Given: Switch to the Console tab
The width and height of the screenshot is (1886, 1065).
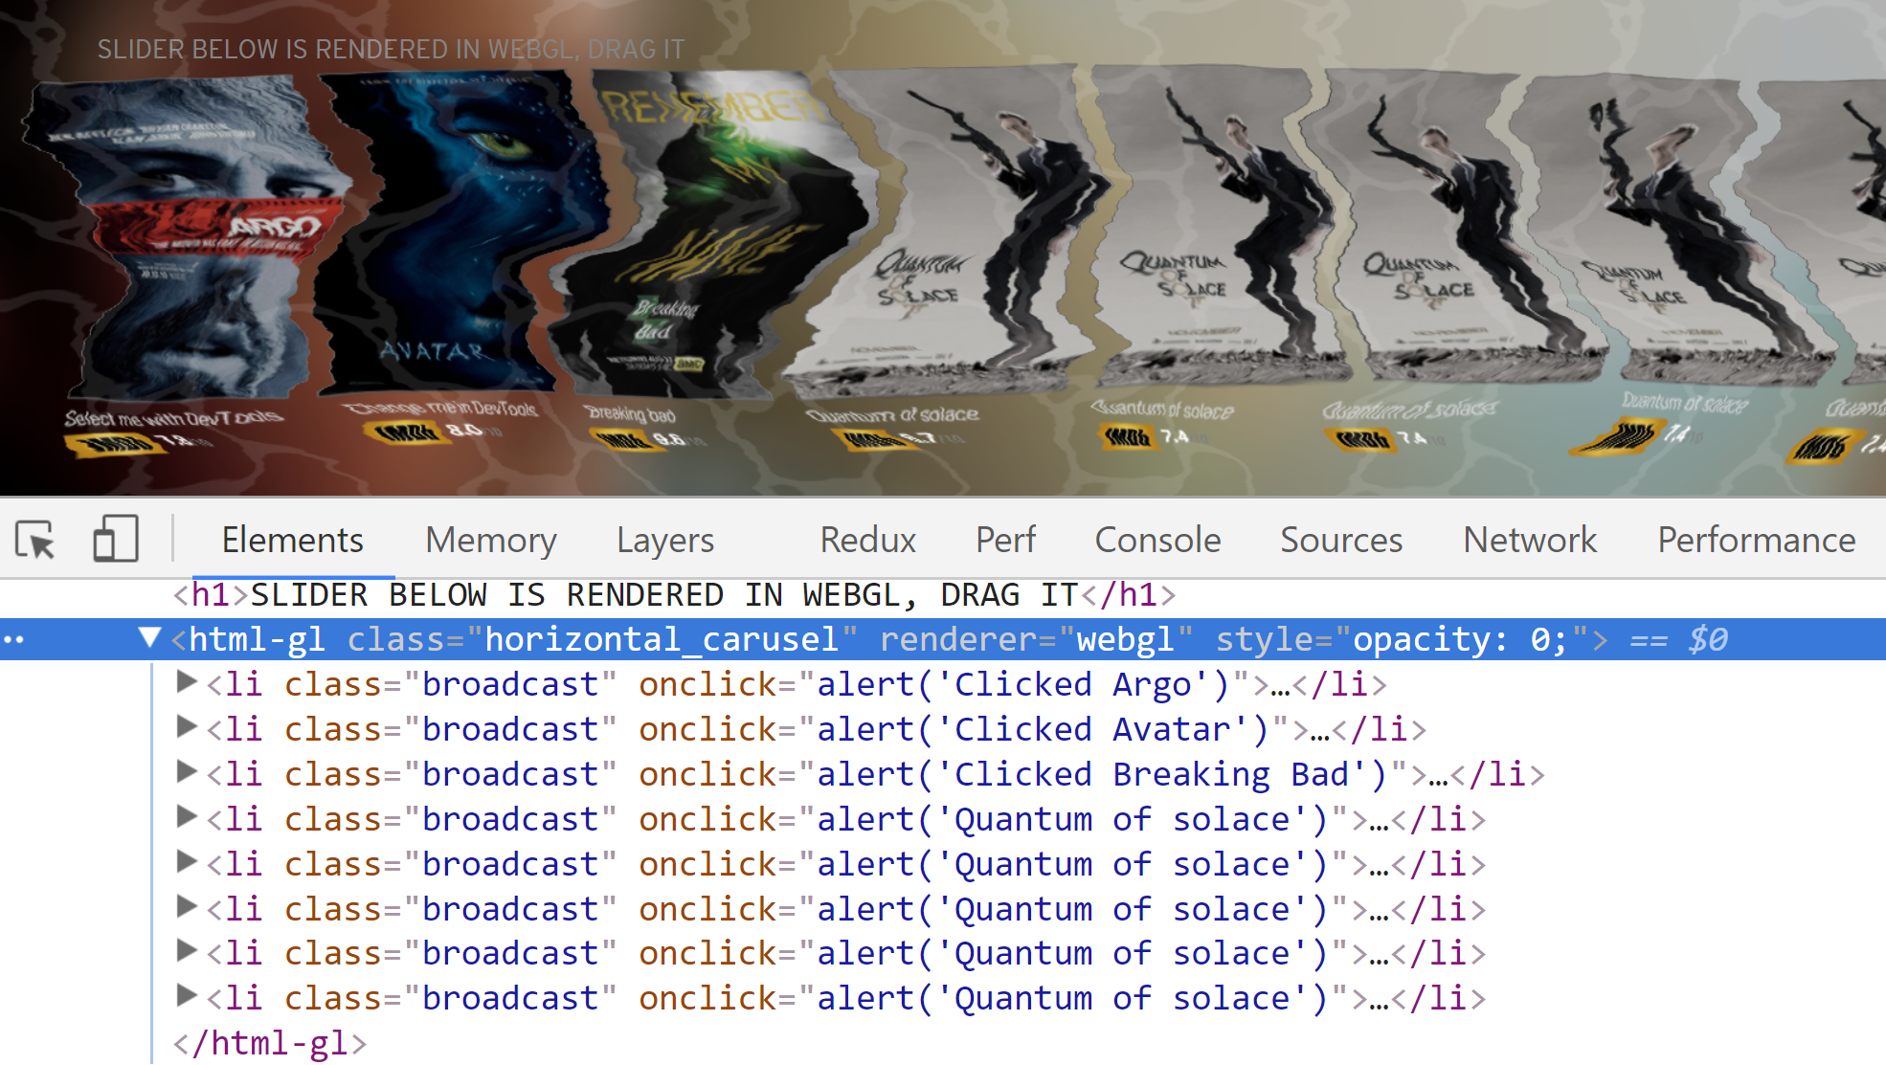Looking at the screenshot, I should tap(1156, 540).
